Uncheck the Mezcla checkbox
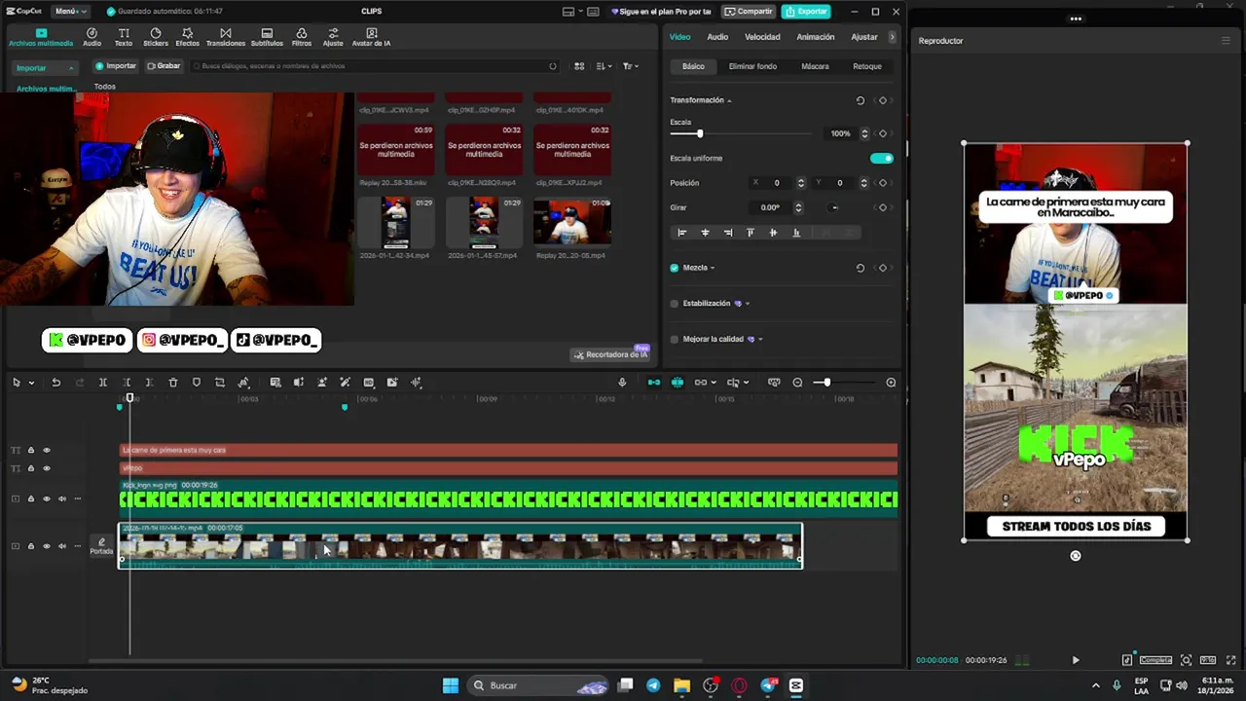Screen dimensions: 1246x701 click(x=675, y=268)
